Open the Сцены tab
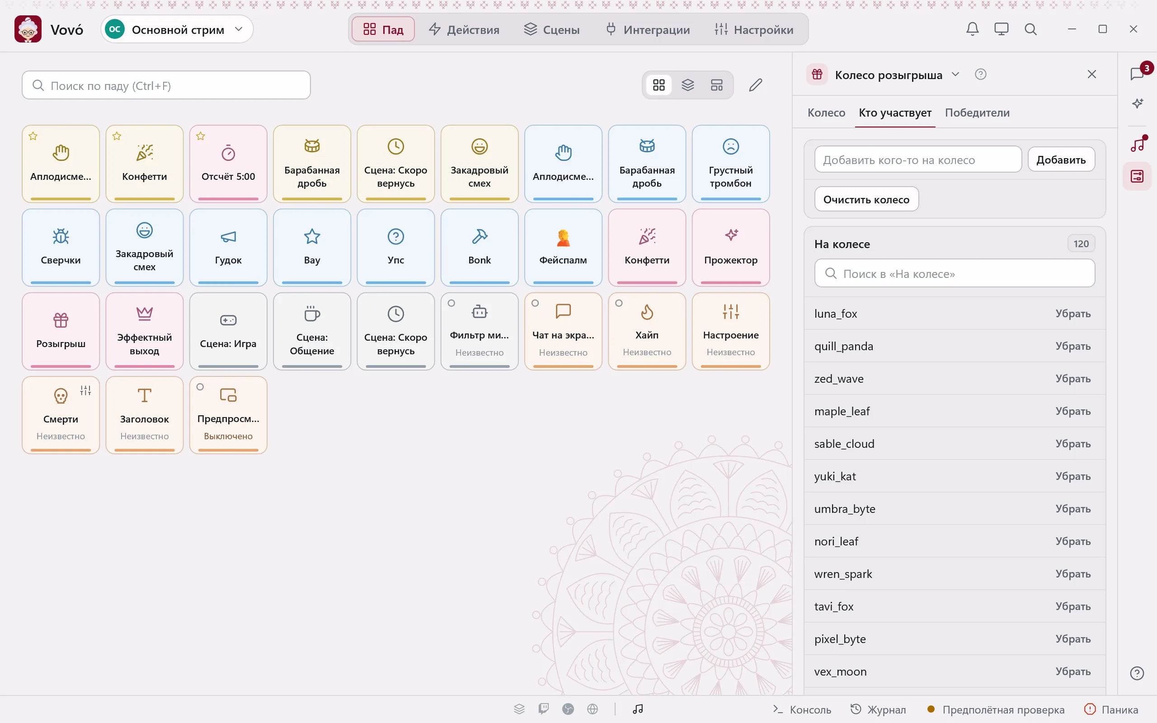Viewport: 1157px width, 723px height. (x=552, y=29)
